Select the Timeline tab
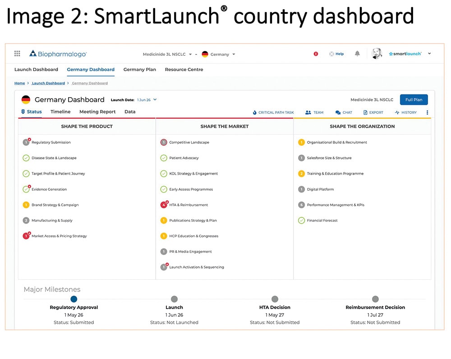The width and height of the screenshot is (451, 359). click(x=60, y=112)
